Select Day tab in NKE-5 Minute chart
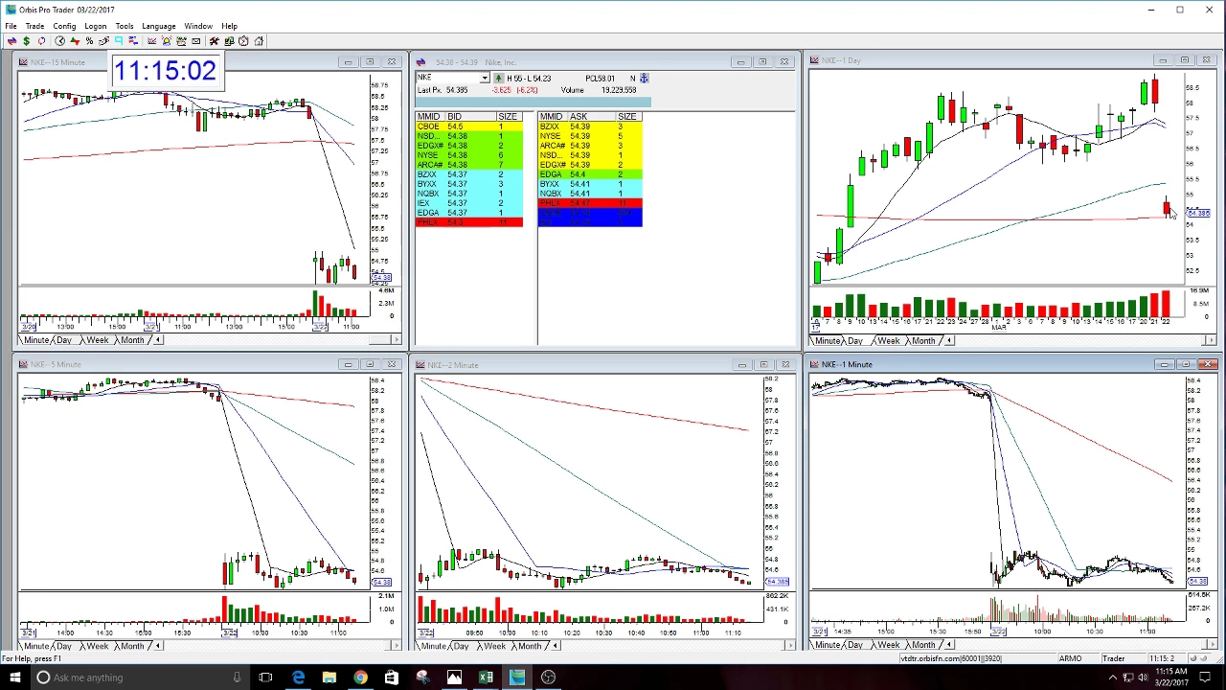 tap(64, 646)
